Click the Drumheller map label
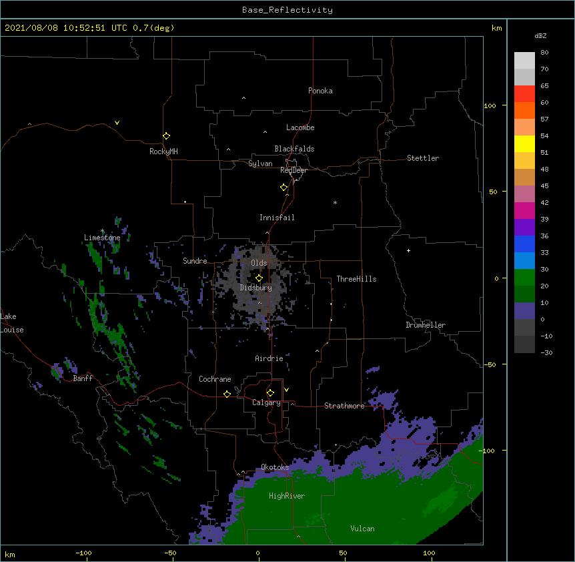Image resolution: width=575 pixels, height=562 pixels. (x=426, y=325)
